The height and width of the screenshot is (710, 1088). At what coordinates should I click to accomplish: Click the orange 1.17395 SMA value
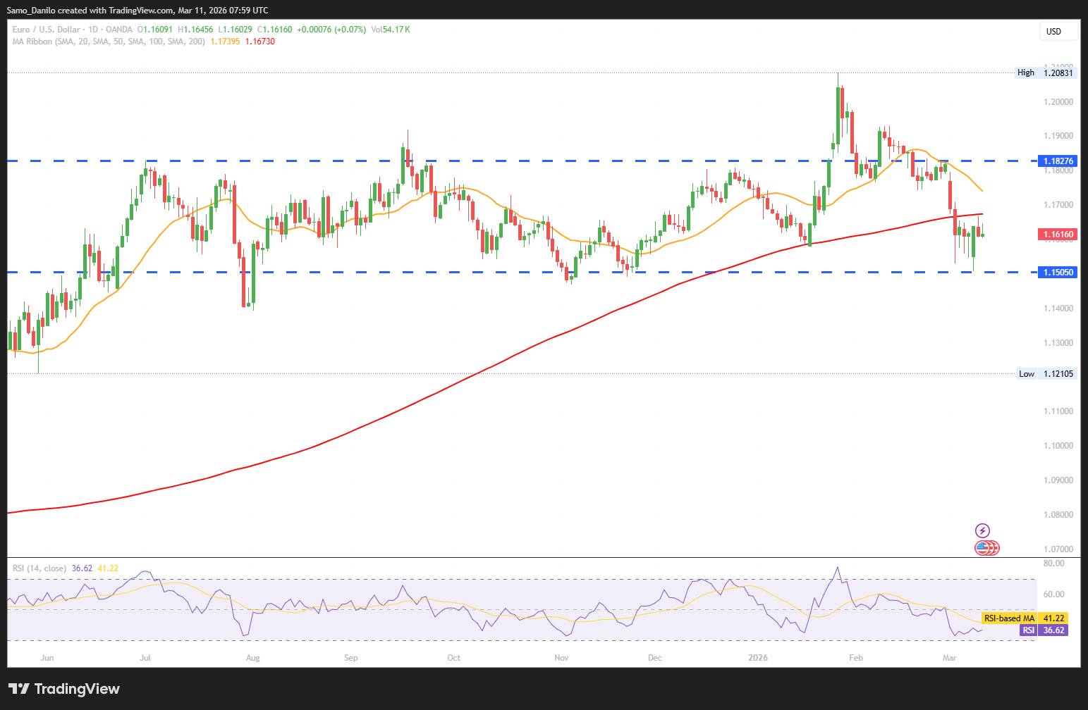(225, 42)
